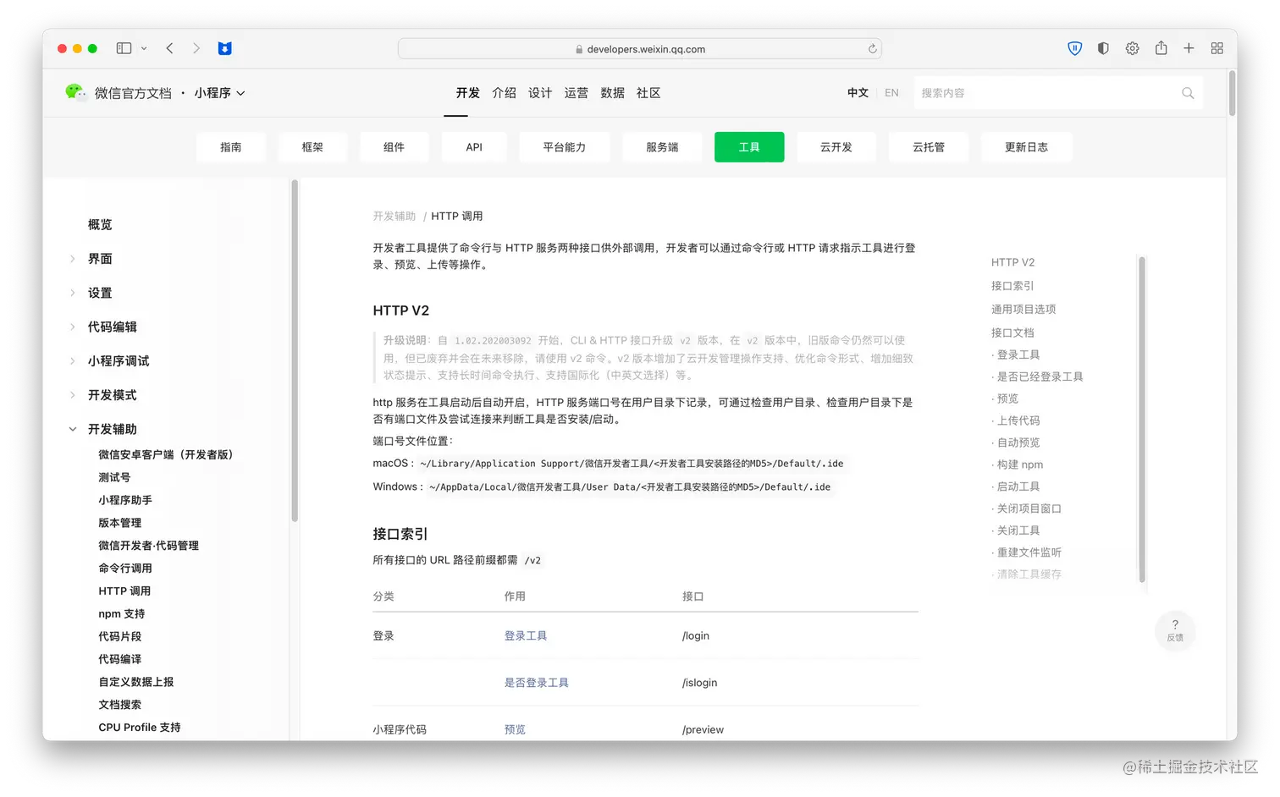This screenshot has height=797, width=1280.
Task: Show tab overview with the grid icon
Action: click(x=1217, y=48)
